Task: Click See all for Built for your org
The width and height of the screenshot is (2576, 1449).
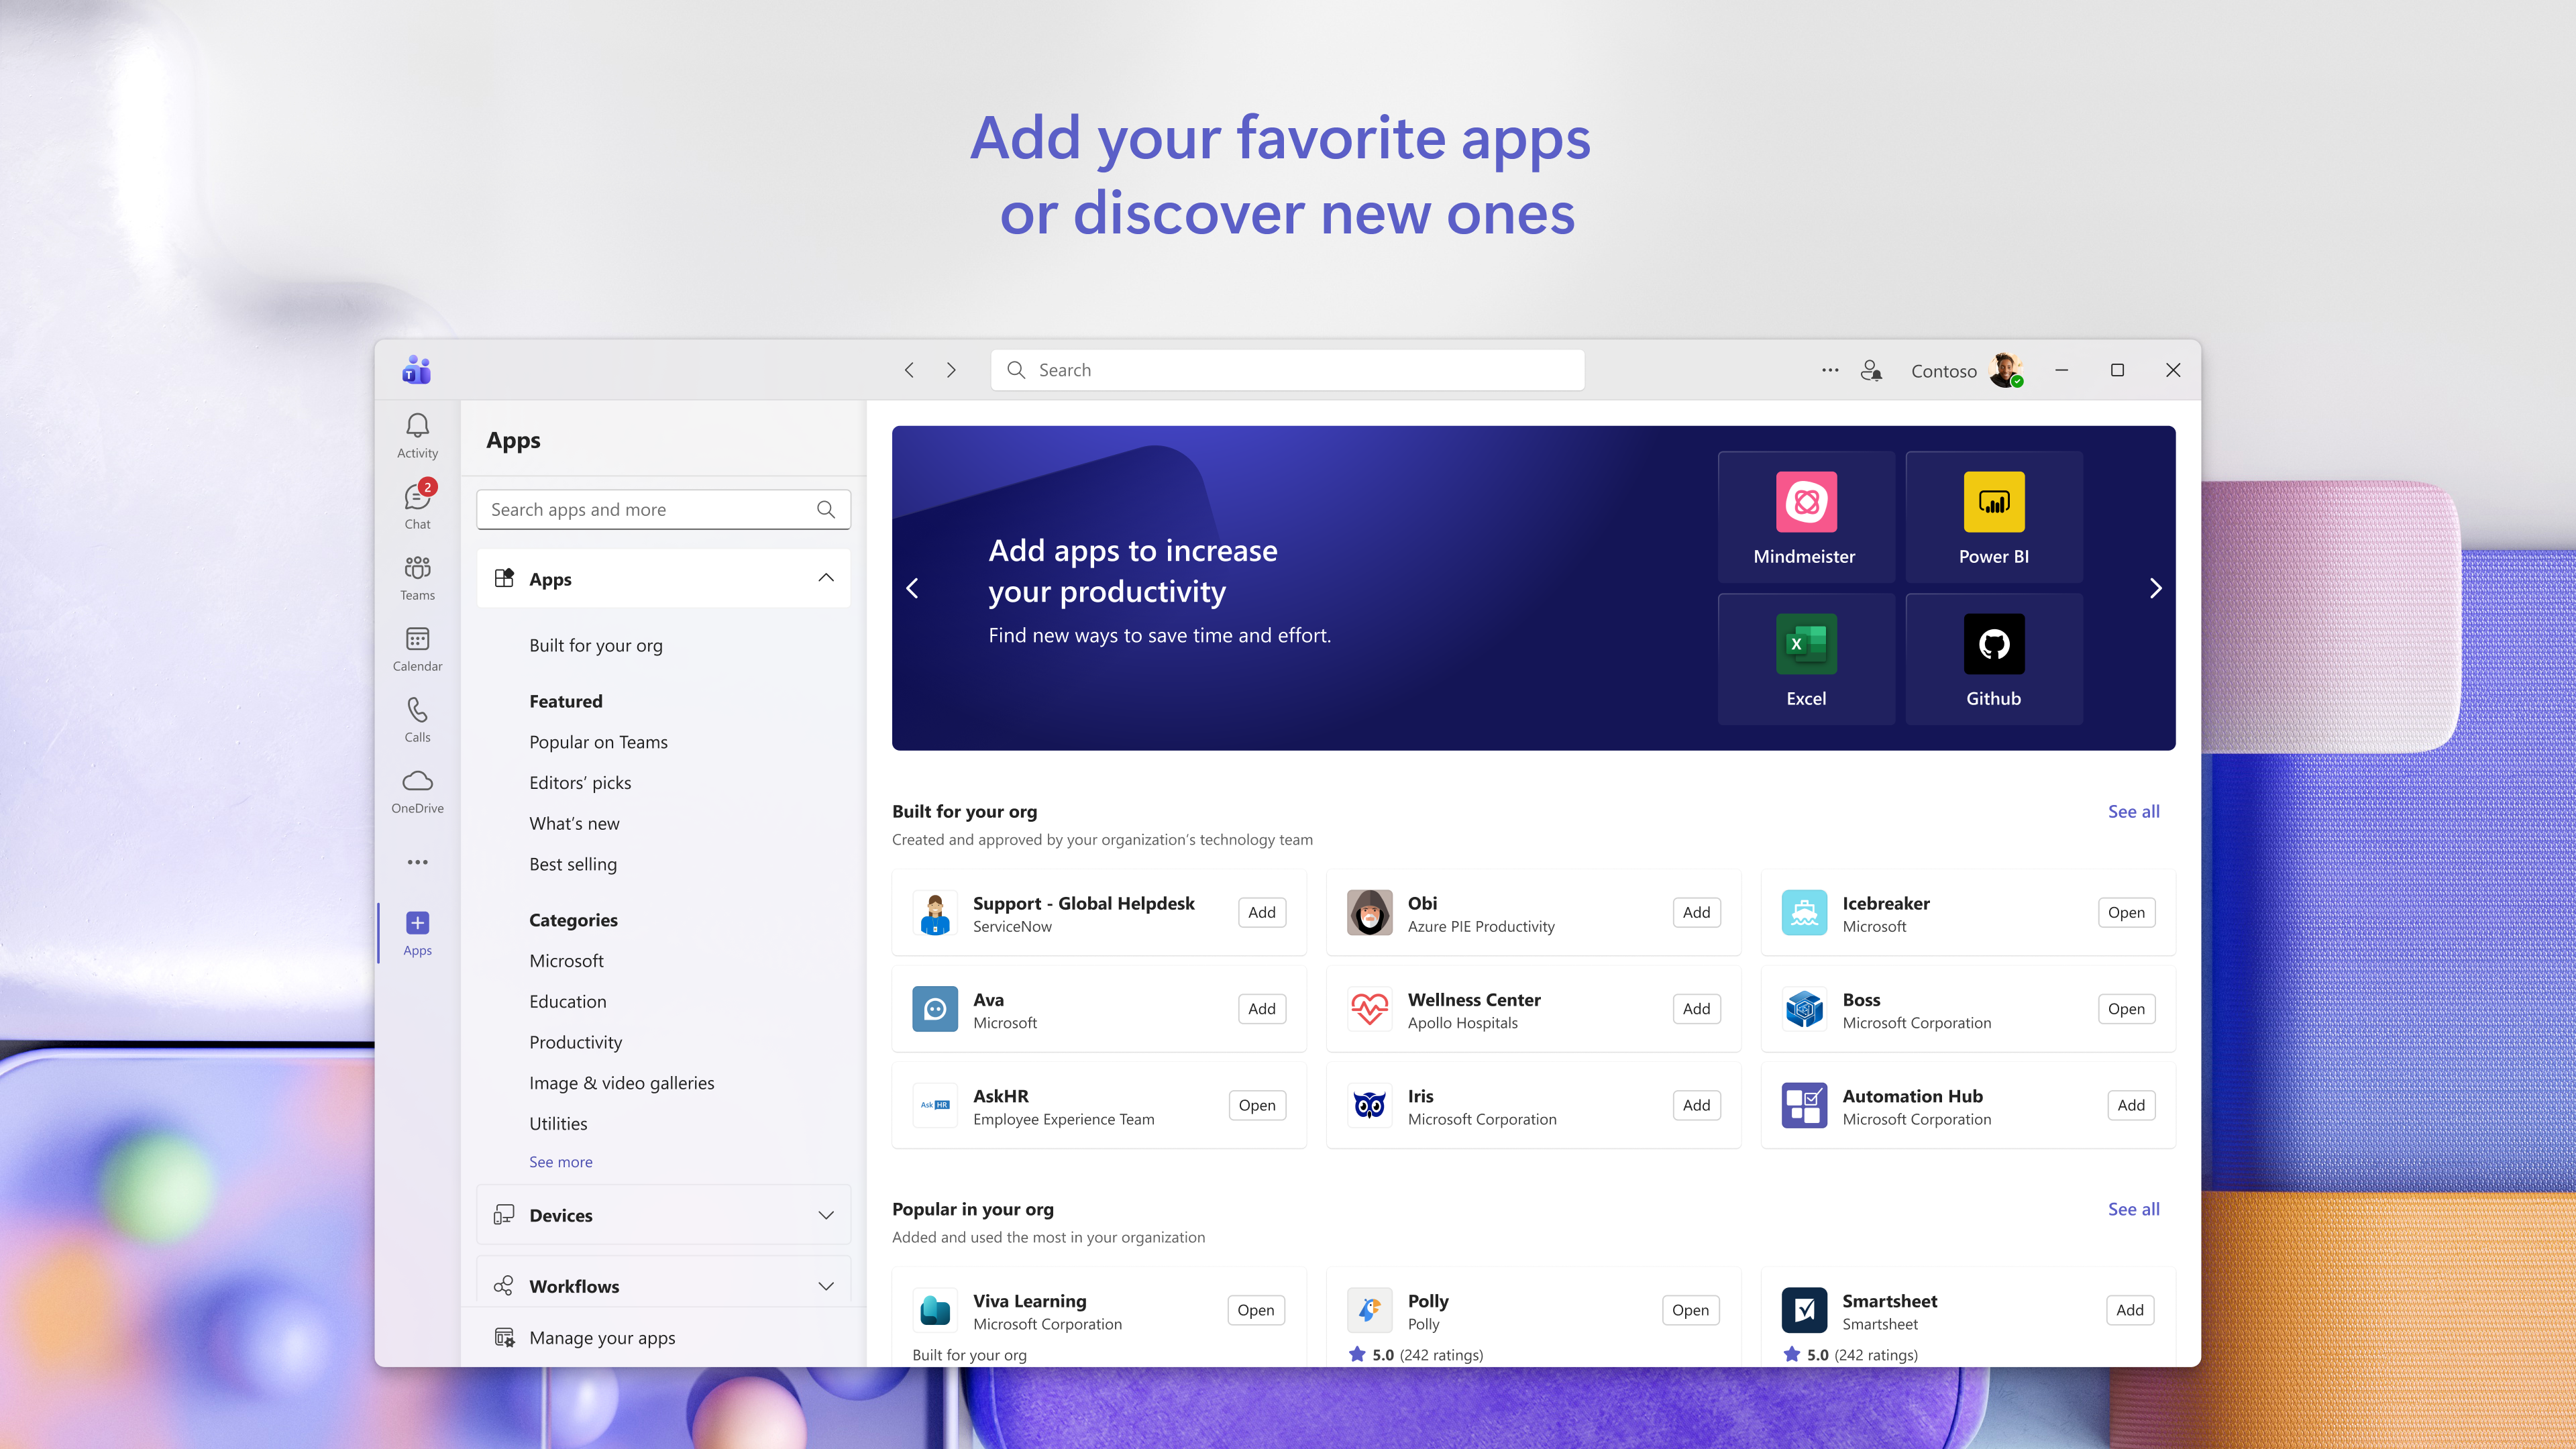Action: (2133, 811)
